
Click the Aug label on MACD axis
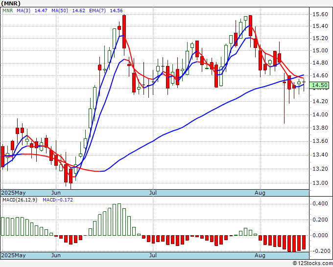tap(260, 255)
